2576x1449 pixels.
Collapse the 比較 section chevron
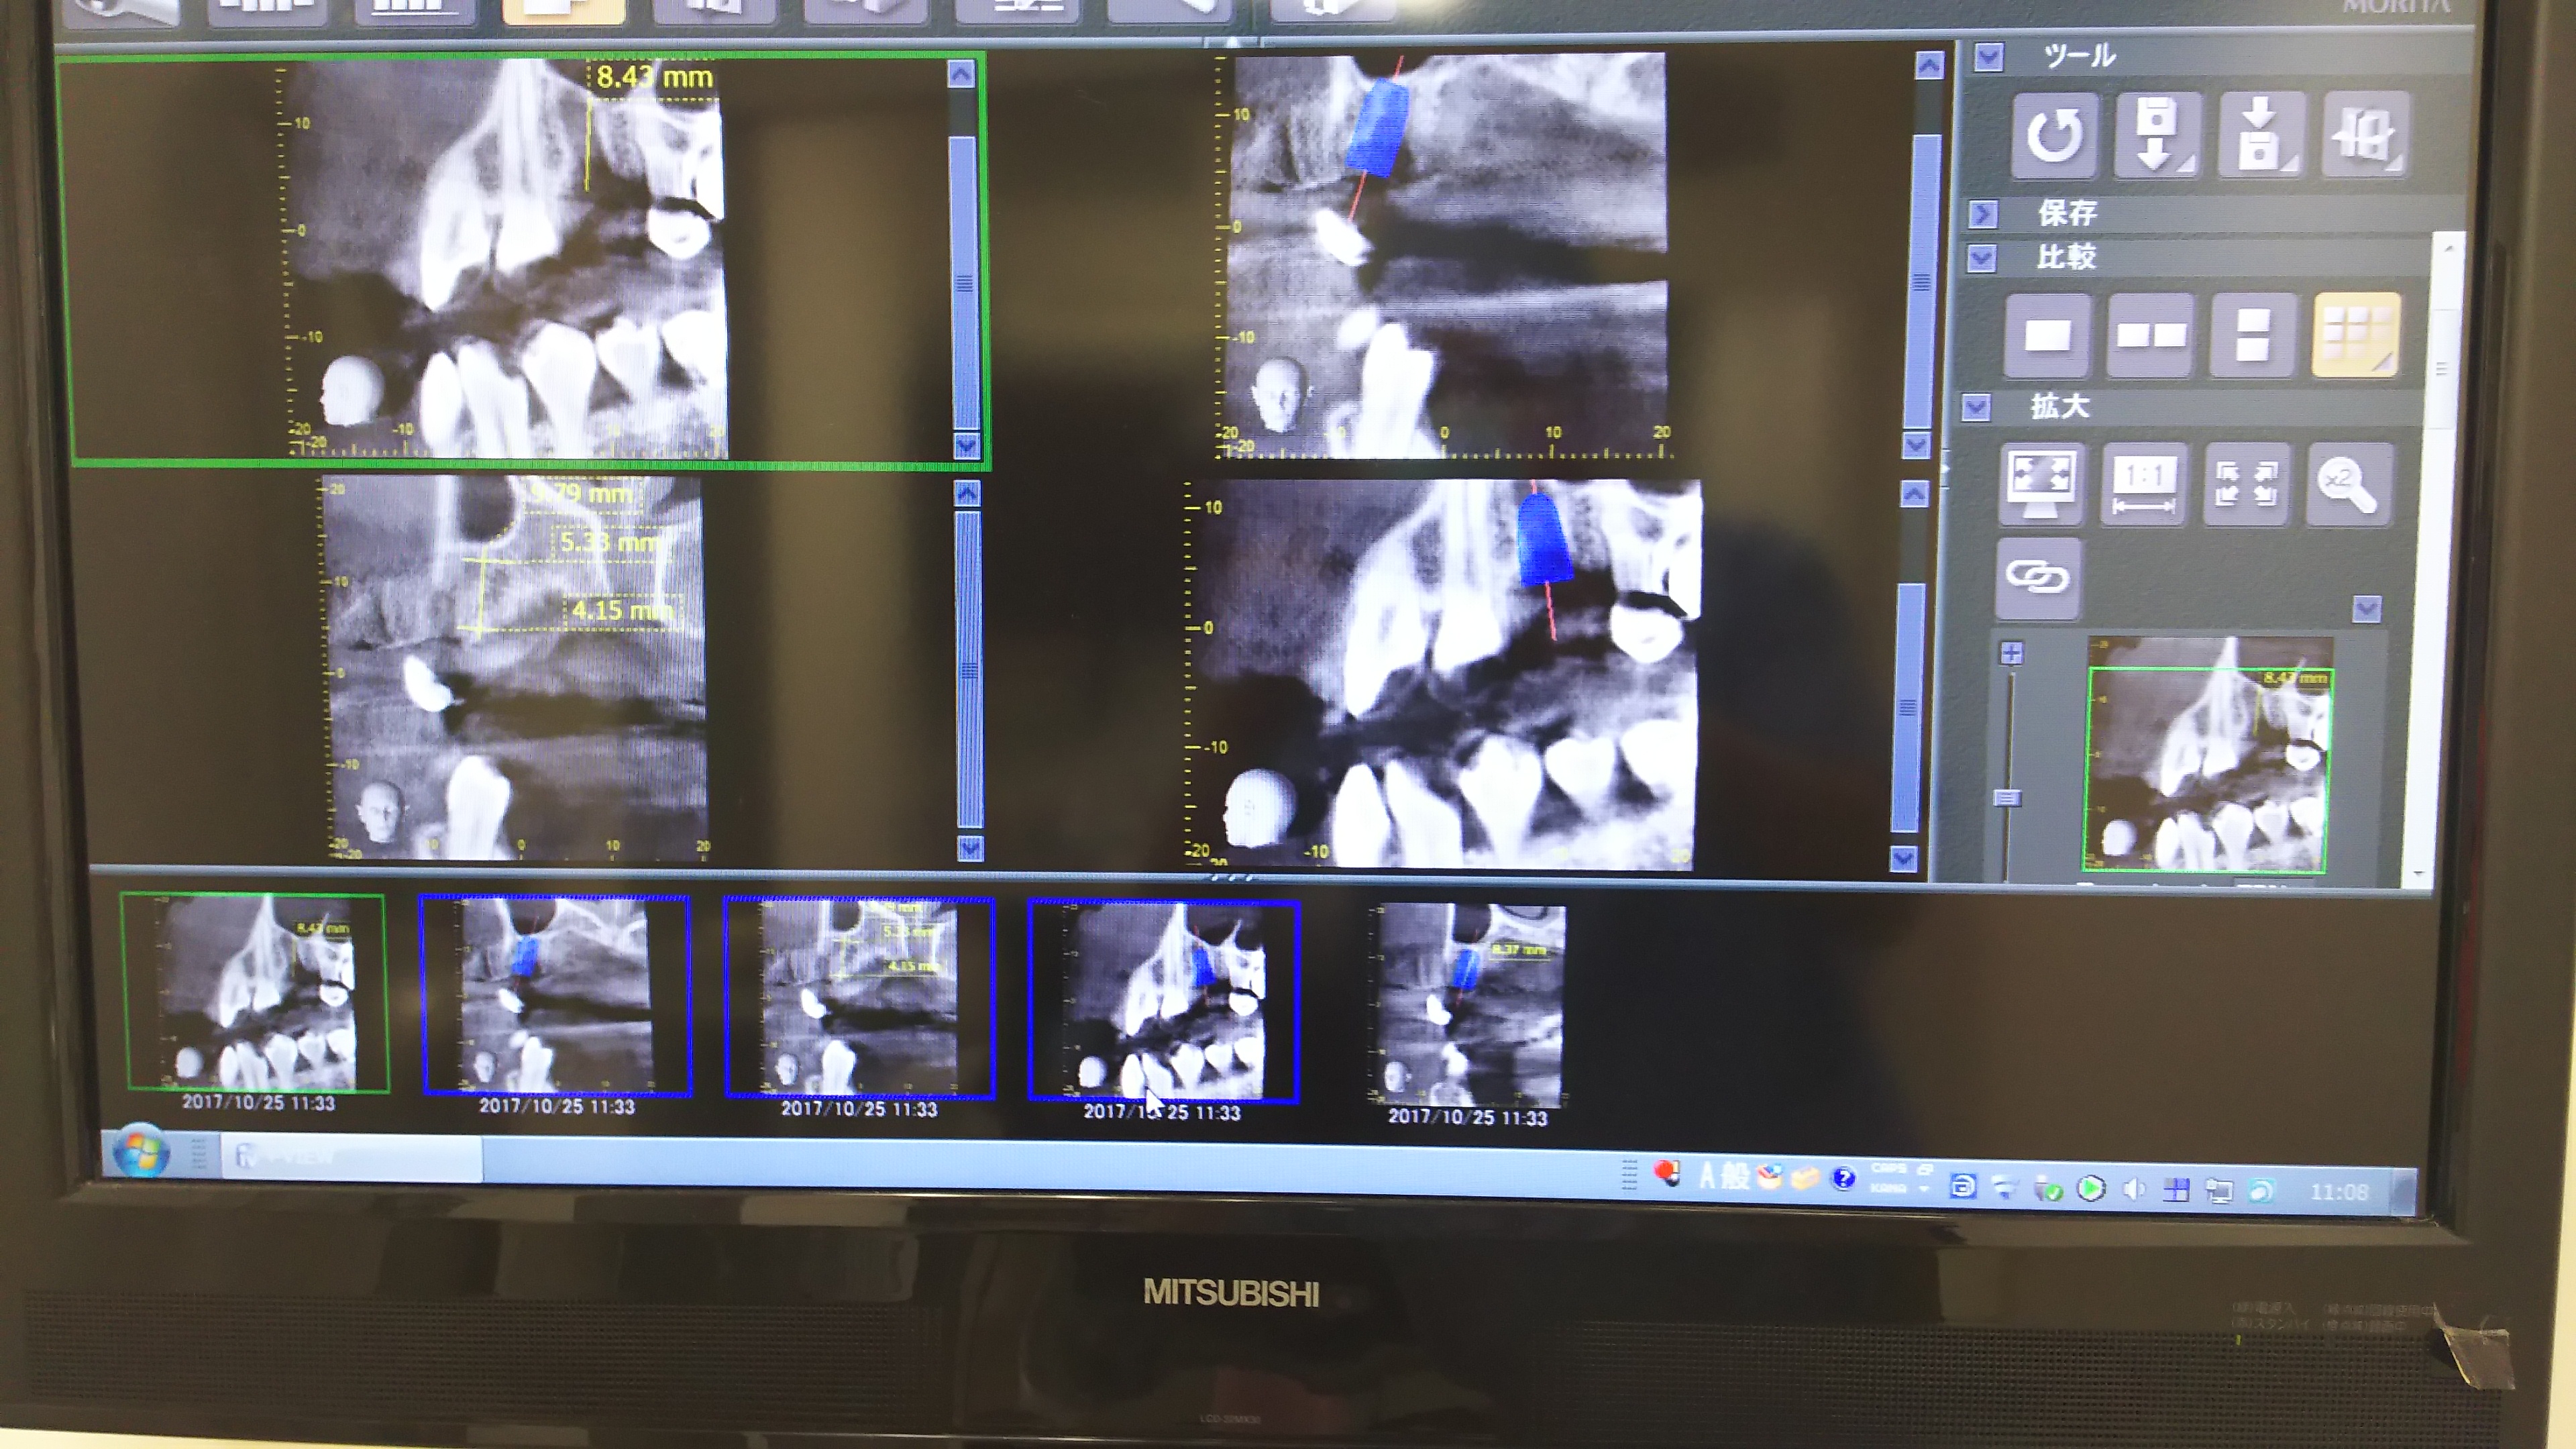[x=1981, y=258]
